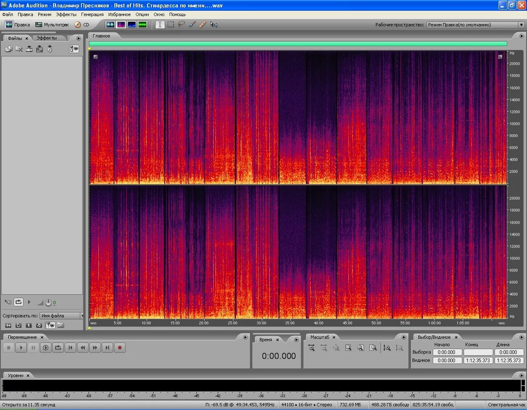Toggle the file type filter visibility
527x410 pixels.
[50, 325]
